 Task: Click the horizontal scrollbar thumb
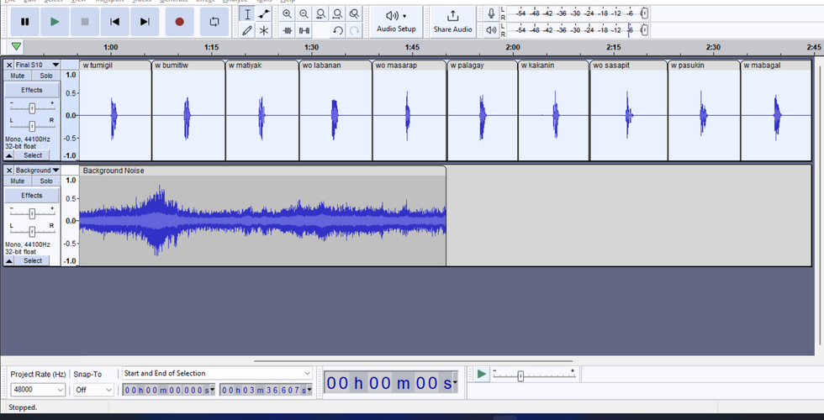(413, 361)
